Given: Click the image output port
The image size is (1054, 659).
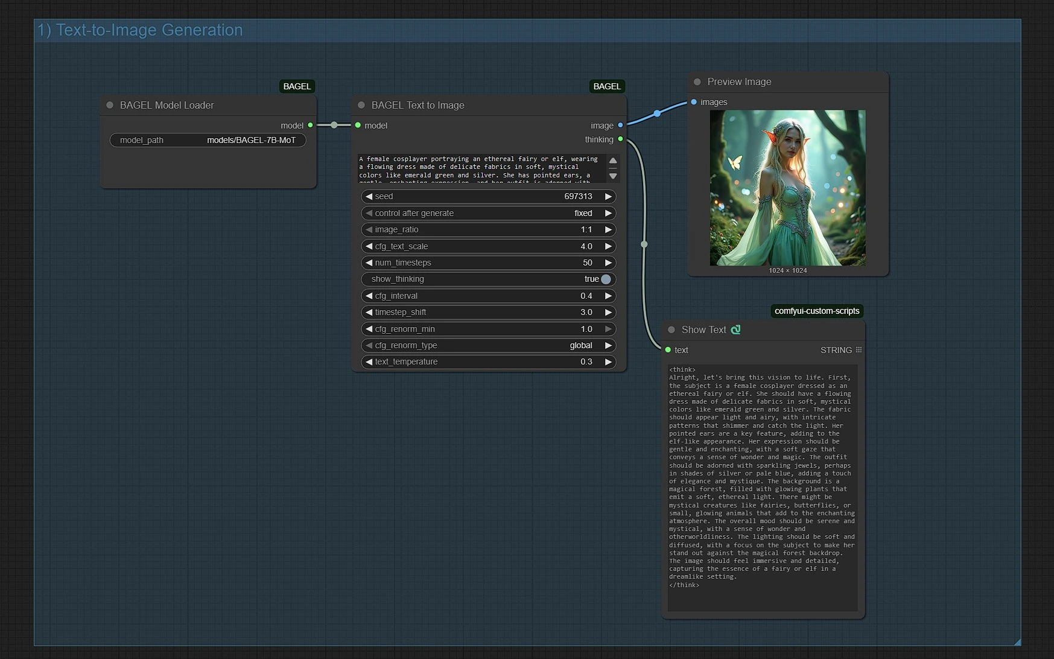Looking at the screenshot, I should 620,125.
